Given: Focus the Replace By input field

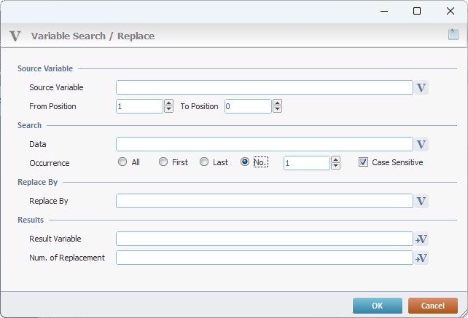Looking at the screenshot, I should coord(265,201).
